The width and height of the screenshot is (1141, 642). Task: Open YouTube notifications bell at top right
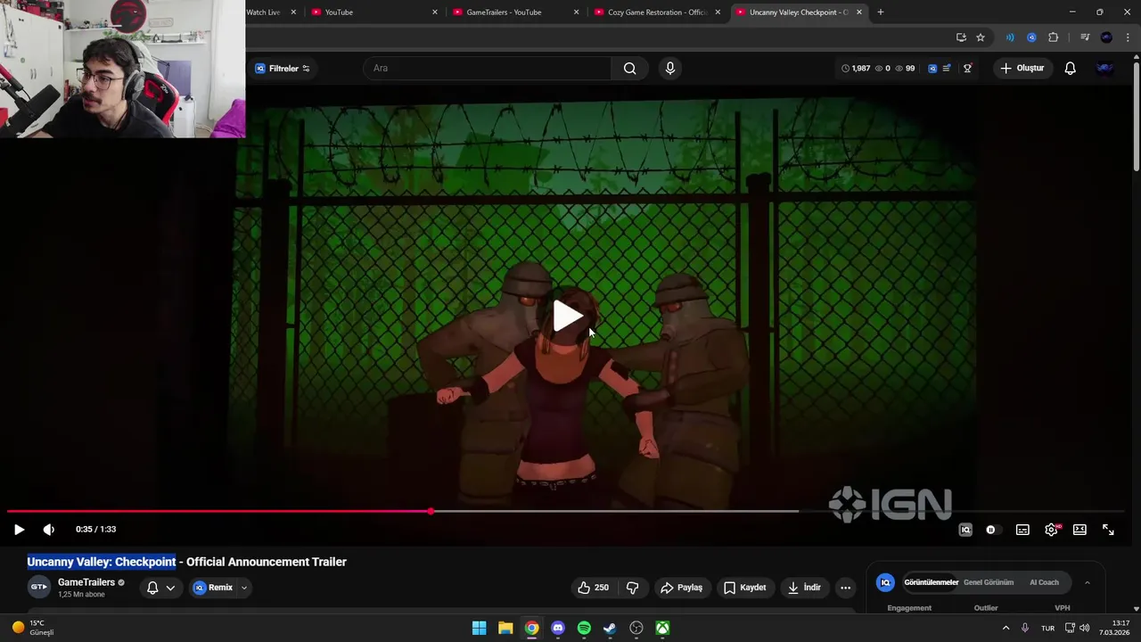[x=1071, y=69]
